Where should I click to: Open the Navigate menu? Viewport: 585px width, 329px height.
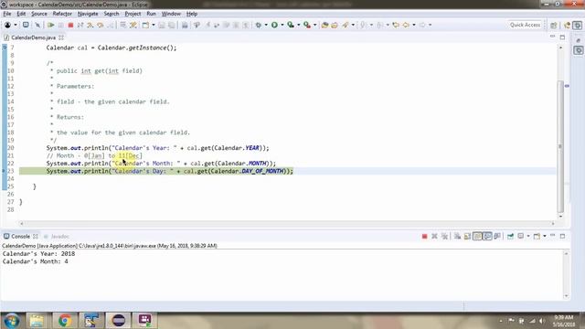click(x=88, y=14)
